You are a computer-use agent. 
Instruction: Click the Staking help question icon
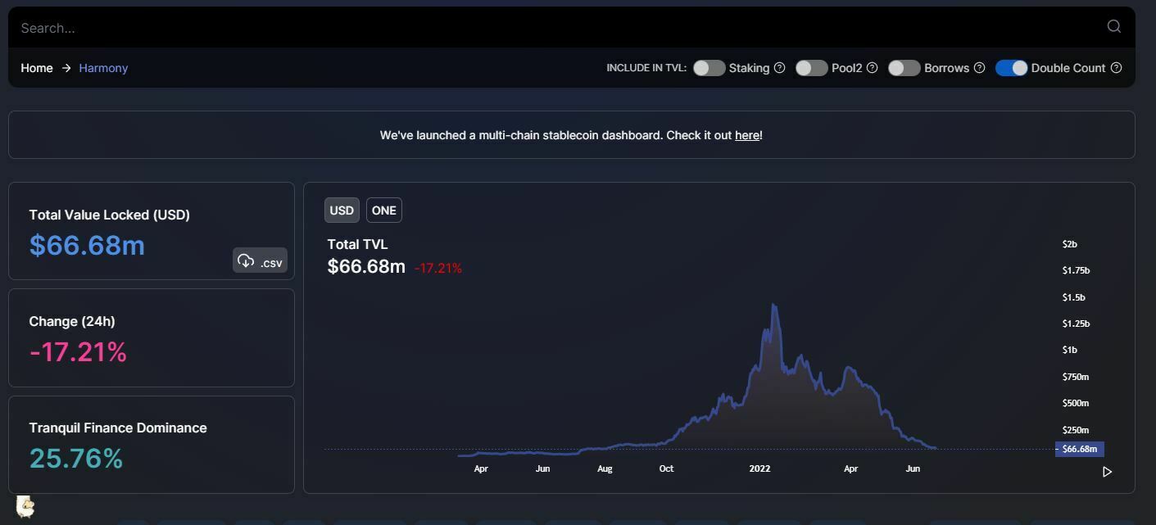click(780, 68)
